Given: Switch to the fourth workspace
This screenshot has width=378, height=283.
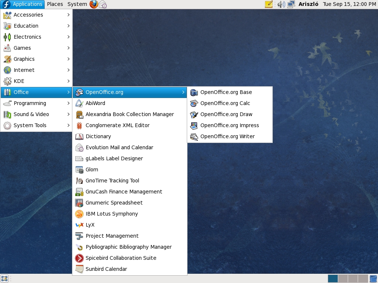Looking at the screenshot, I should click(362, 279).
